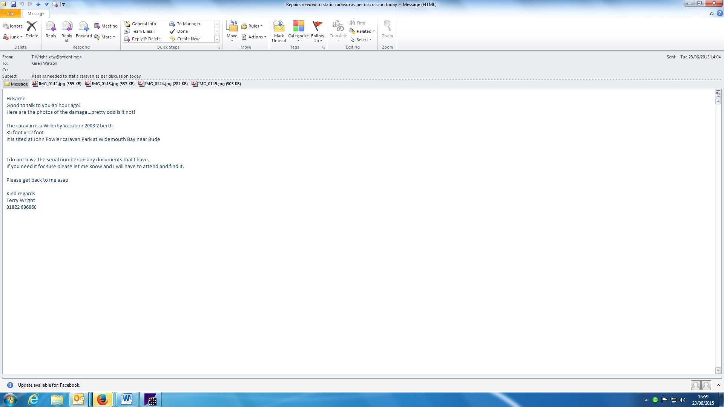Expand the Junk dropdown
Viewport: 724px width, 407px height.
coord(16,37)
